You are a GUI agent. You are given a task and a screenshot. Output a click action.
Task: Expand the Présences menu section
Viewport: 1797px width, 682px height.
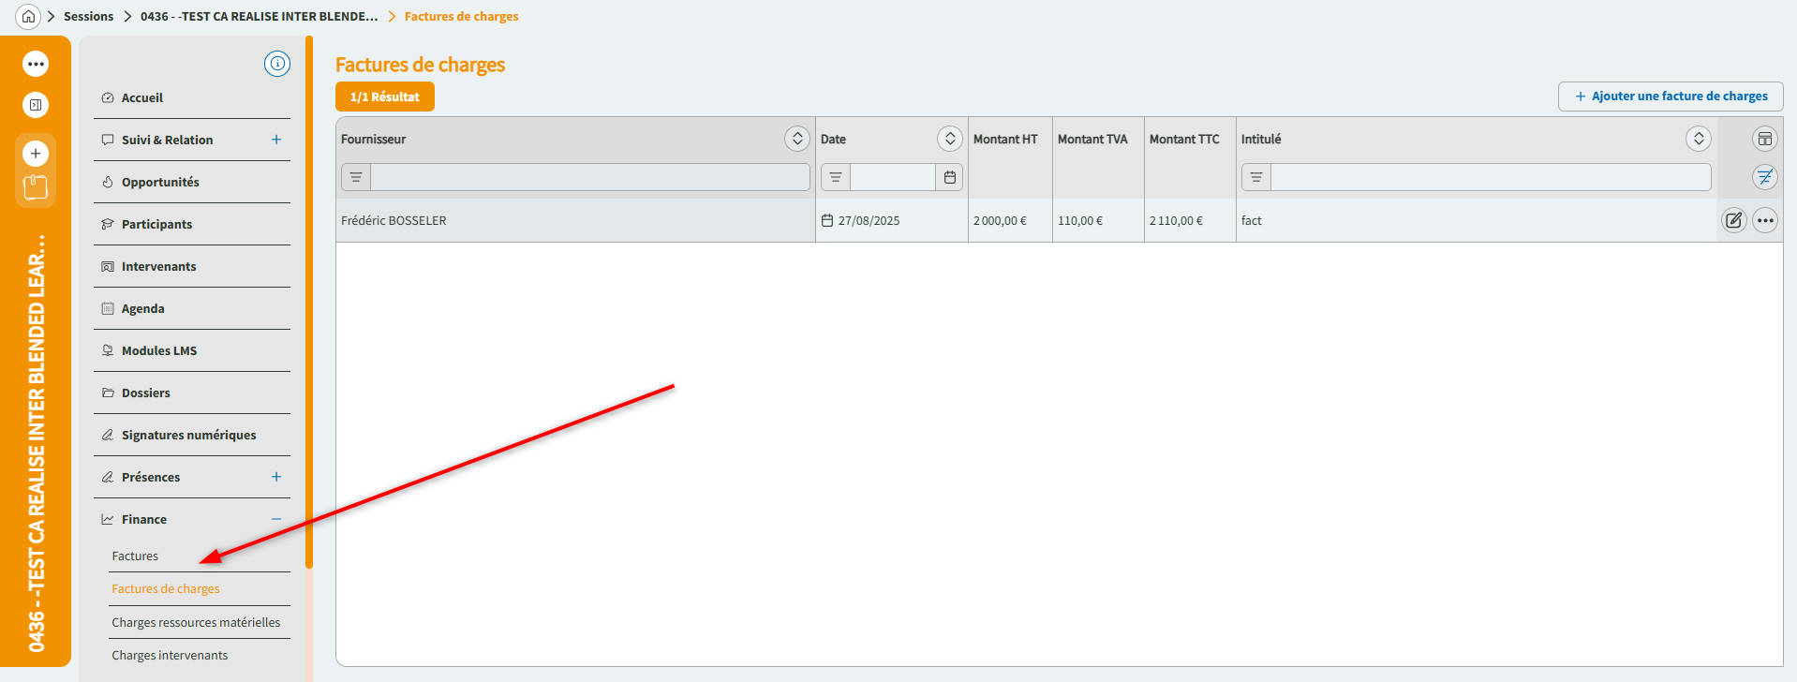click(x=276, y=477)
